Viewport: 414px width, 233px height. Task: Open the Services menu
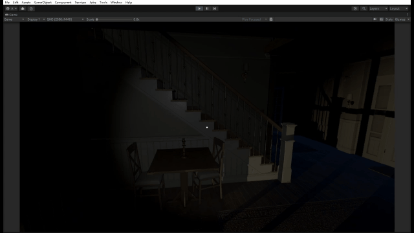click(80, 3)
